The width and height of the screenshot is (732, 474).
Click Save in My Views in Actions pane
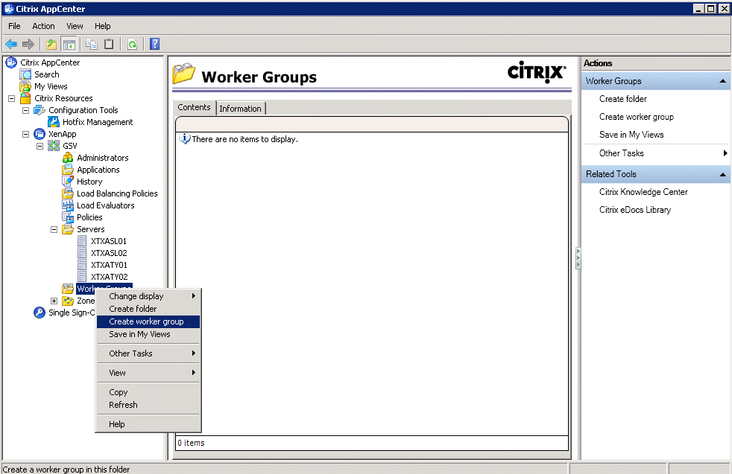click(631, 135)
